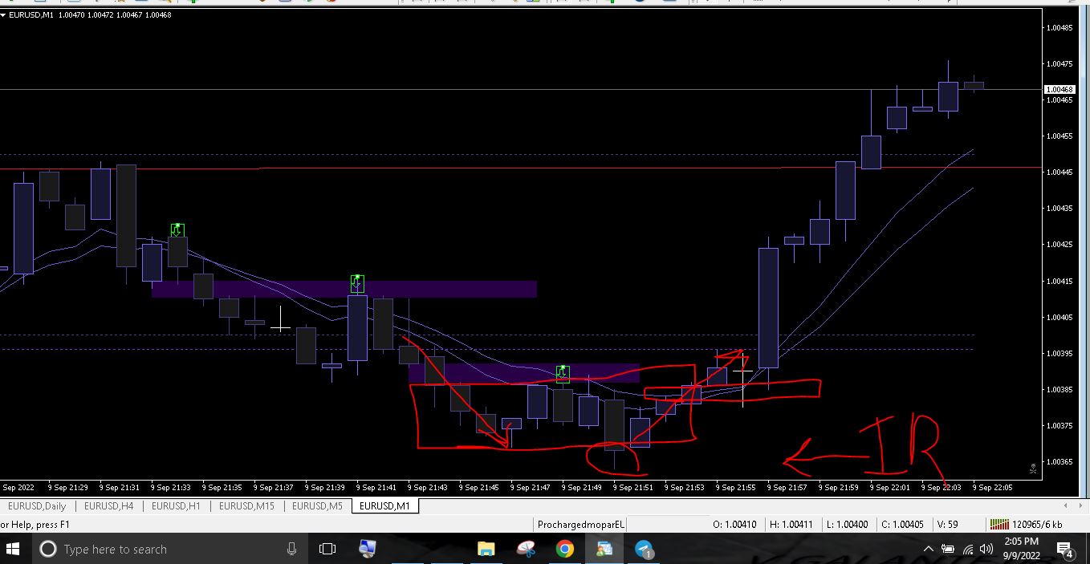Image resolution: width=1090 pixels, height=564 pixels.
Task: Click the volume speaker icon
Action: point(986,550)
